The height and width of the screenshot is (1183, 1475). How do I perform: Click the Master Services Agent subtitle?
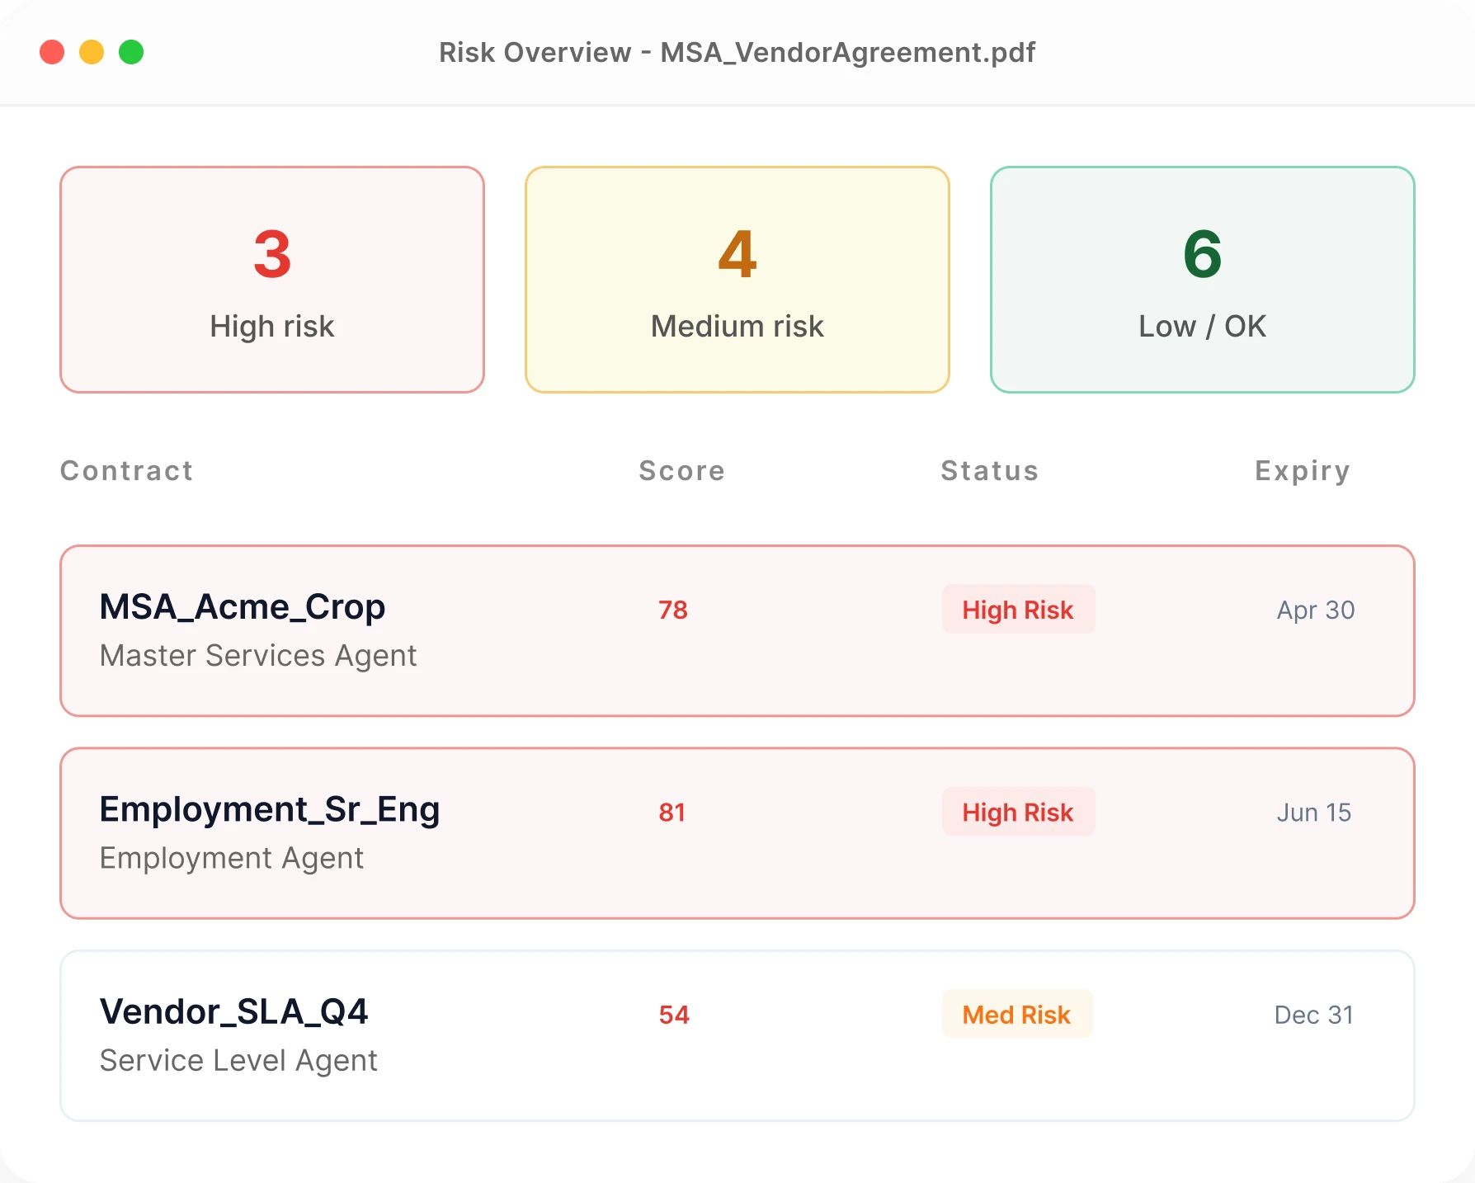(x=257, y=656)
